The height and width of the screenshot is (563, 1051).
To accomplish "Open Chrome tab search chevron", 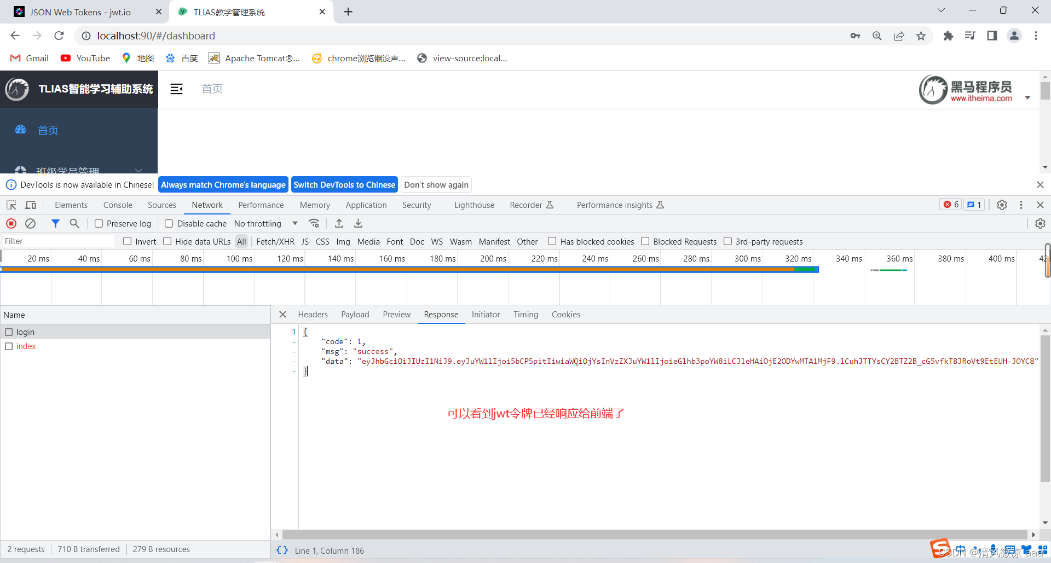I will tap(941, 10).
